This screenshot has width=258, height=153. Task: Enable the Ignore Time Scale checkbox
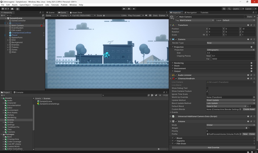[x=207, y=94]
